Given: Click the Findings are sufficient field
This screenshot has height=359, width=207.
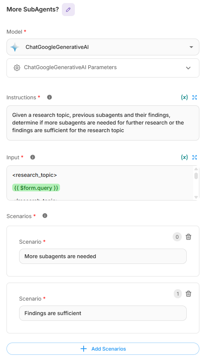Looking at the screenshot, I should pyautogui.click(x=103, y=313).
